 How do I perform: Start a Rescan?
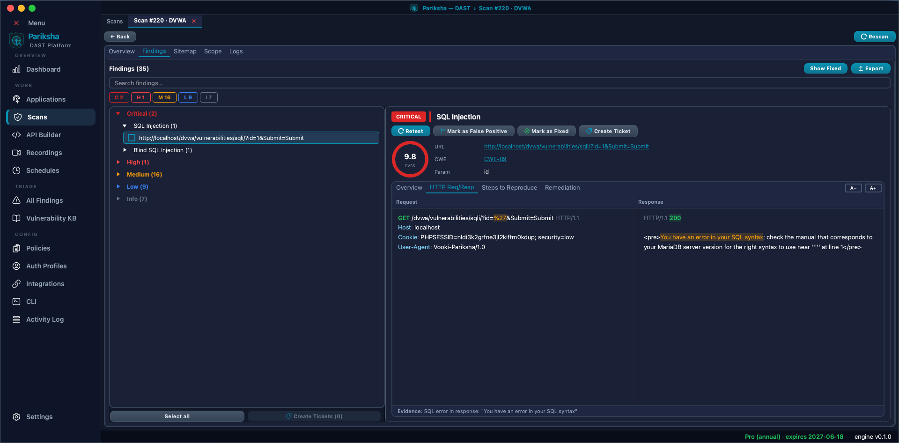(x=874, y=37)
